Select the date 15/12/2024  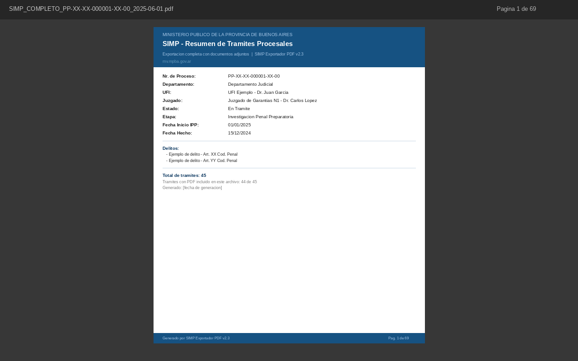[239, 133]
